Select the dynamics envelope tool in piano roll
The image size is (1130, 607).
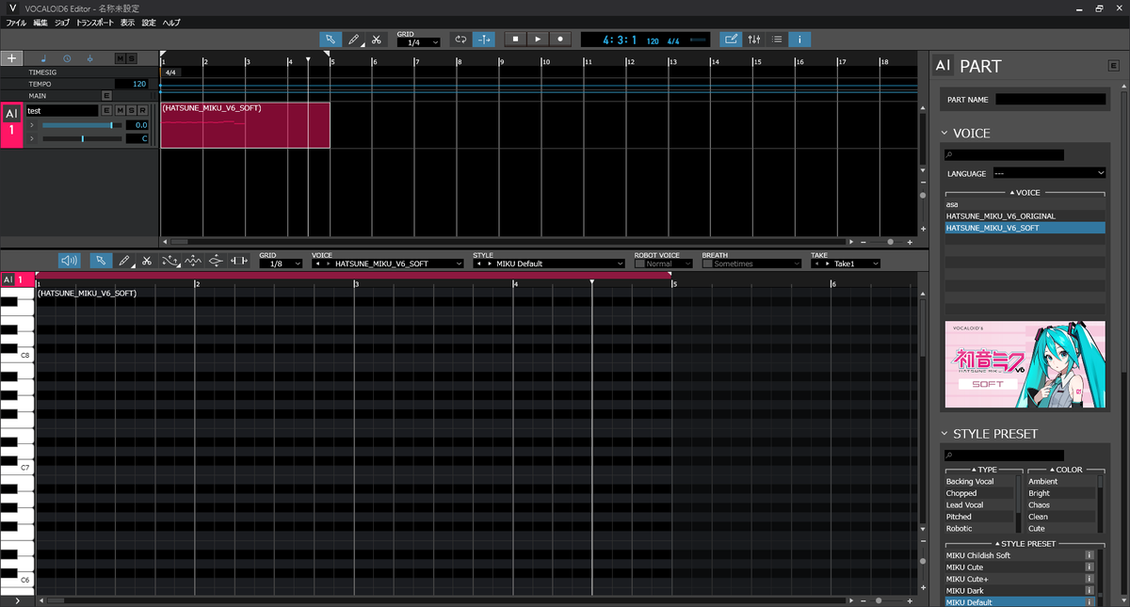[x=216, y=261]
